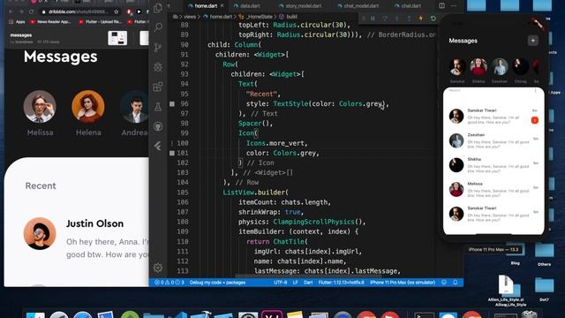This screenshot has height=318, width=565.
Task: Open the Test flask view
Action: [x=158, y=107]
